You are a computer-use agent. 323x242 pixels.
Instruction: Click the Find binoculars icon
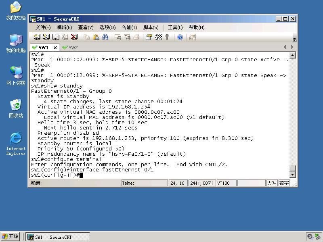point(105,37)
